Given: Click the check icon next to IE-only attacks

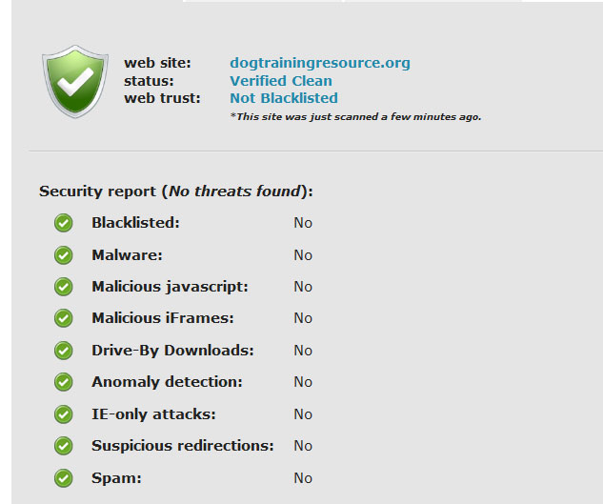Looking at the screenshot, I should (x=64, y=414).
